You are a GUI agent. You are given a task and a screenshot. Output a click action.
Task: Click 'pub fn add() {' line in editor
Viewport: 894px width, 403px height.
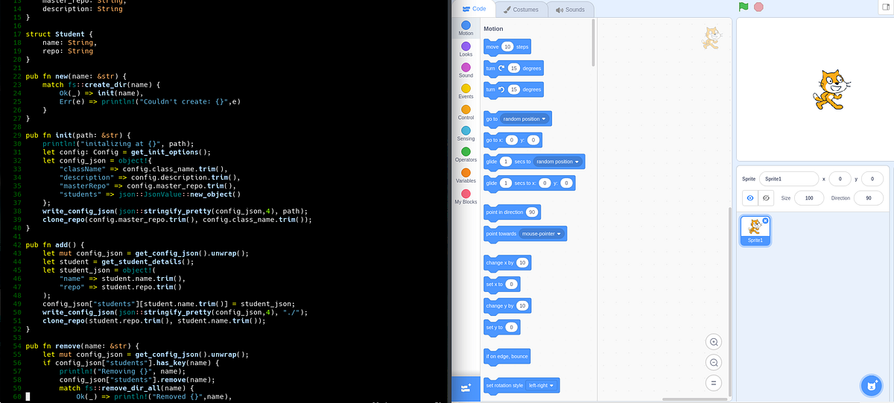click(55, 244)
